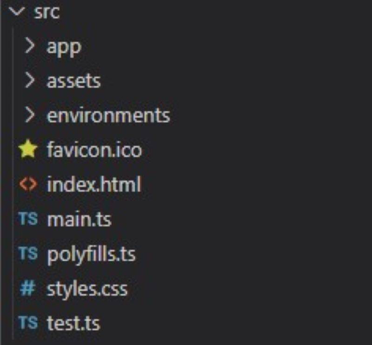This screenshot has width=372, height=345.
Task: Click the TS icon next to main.ts
Action: click(28, 219)
